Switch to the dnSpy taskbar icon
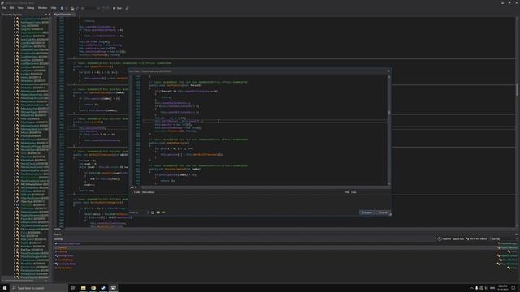This screenshot has height=292, width=520. tap(114, 288)
